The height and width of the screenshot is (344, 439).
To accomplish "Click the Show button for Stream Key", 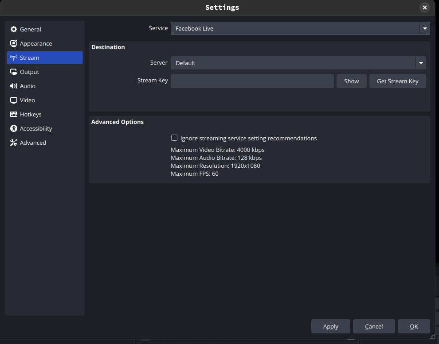I will tap(351, 81).
